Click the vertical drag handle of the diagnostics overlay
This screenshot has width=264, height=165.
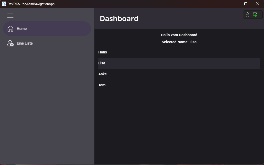click(261, 15)
